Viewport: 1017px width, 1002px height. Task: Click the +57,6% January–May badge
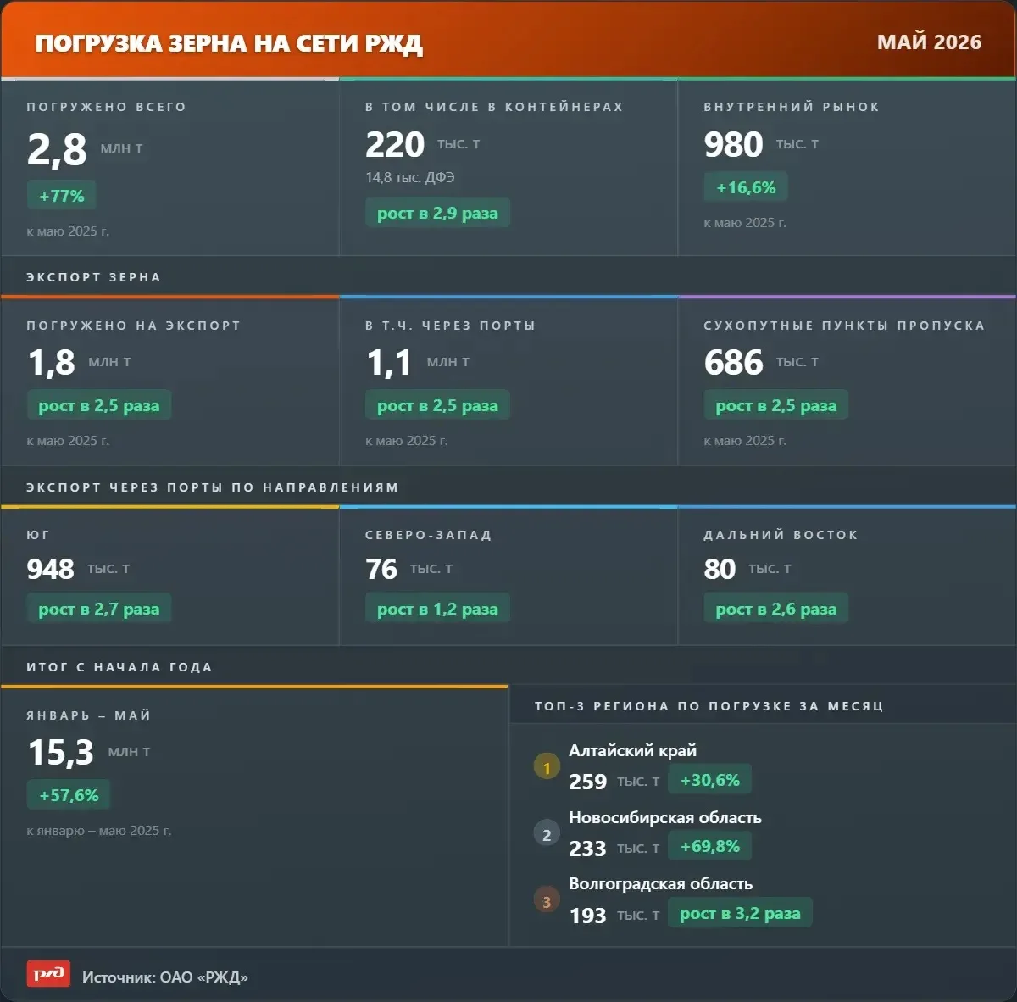[x=69, y=795]
